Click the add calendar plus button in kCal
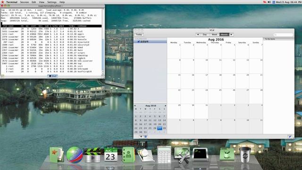This screenshot has height=170, width=302. point(141,136)
